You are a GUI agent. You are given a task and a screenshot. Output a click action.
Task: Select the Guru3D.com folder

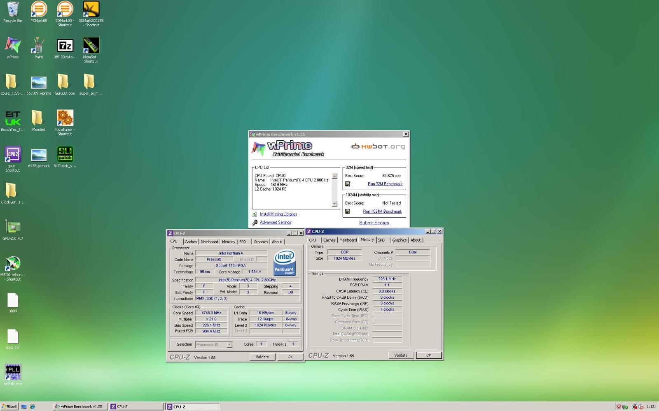click(65, 84)
